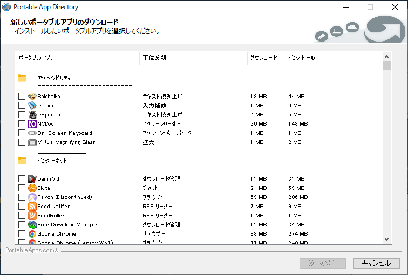Click the 次へ(N) > button
Viewport: 408px width, 275px height.
[323, 263]
